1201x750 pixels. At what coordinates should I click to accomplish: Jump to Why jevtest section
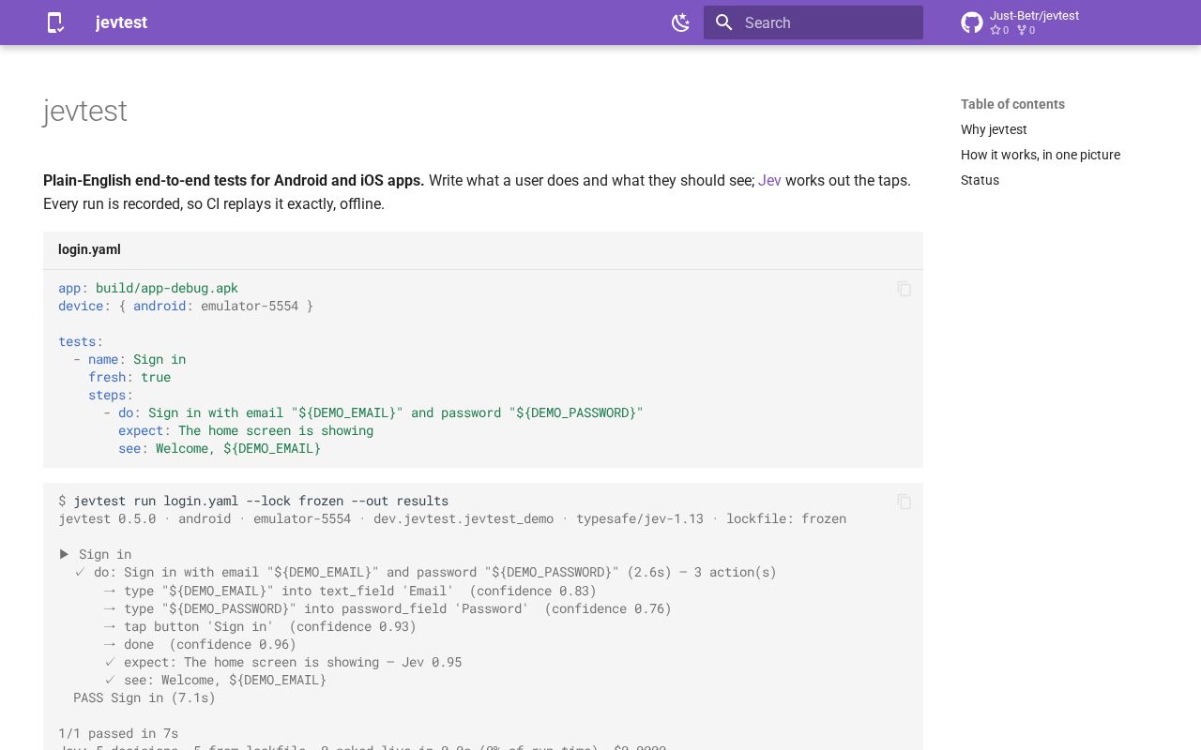[994, 129]
